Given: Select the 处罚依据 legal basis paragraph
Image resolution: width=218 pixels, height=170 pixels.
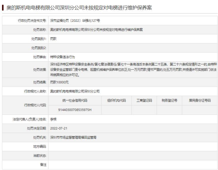Looking at the screenshot, I should [133, 70].
